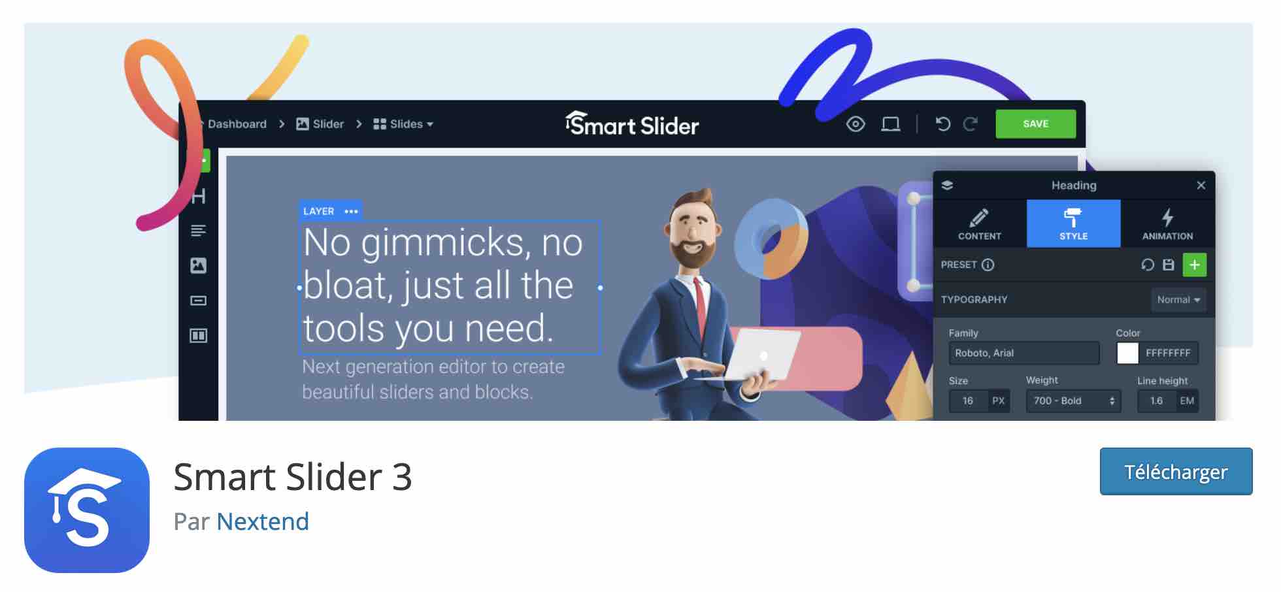Click the preset save disk icon
The image size is (1281, 592).
(x=1169, y=265)
